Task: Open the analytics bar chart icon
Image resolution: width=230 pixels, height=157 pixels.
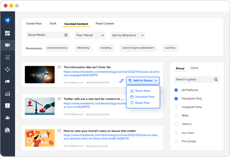Action: click(7, 94)
